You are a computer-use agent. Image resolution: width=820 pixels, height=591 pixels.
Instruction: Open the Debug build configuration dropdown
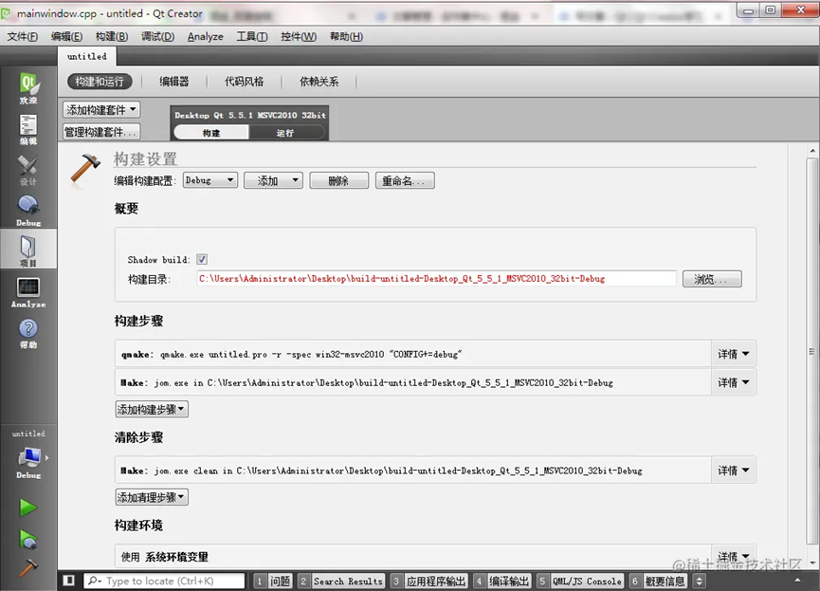point(210,180)
